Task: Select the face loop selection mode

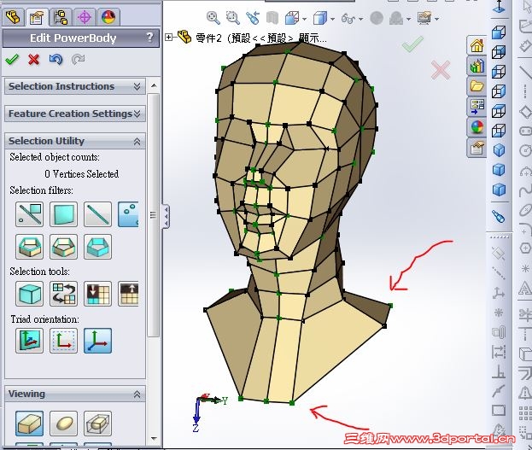Action: (30, 247)
